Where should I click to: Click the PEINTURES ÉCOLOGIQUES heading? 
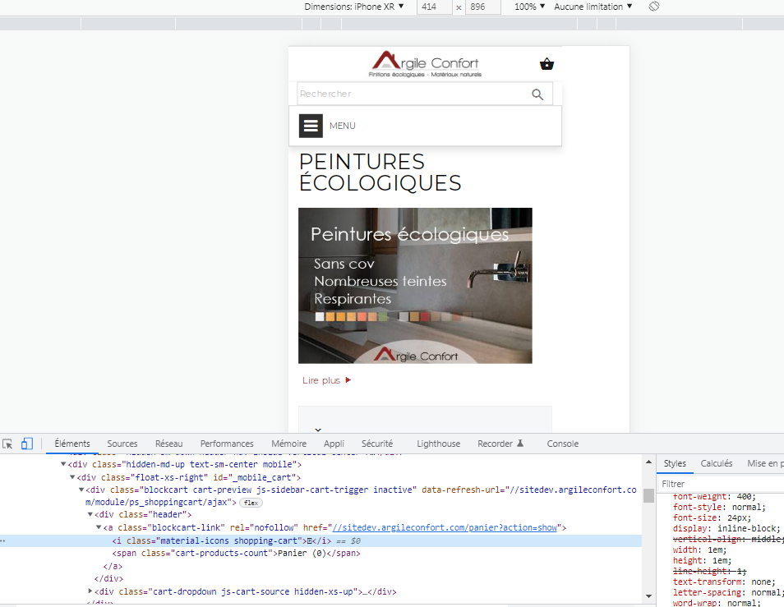380,172
